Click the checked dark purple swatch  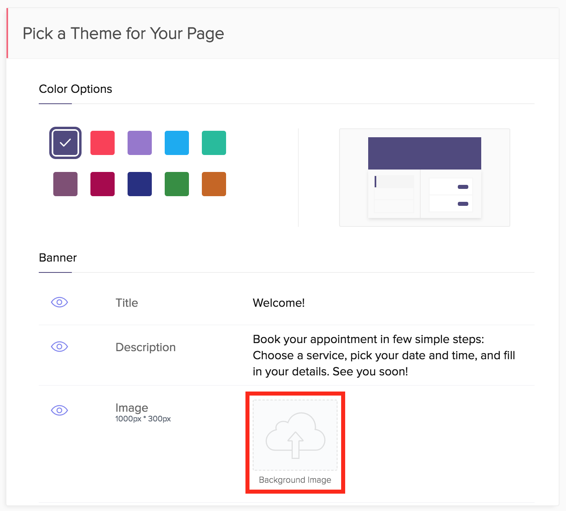click(65, 143)
